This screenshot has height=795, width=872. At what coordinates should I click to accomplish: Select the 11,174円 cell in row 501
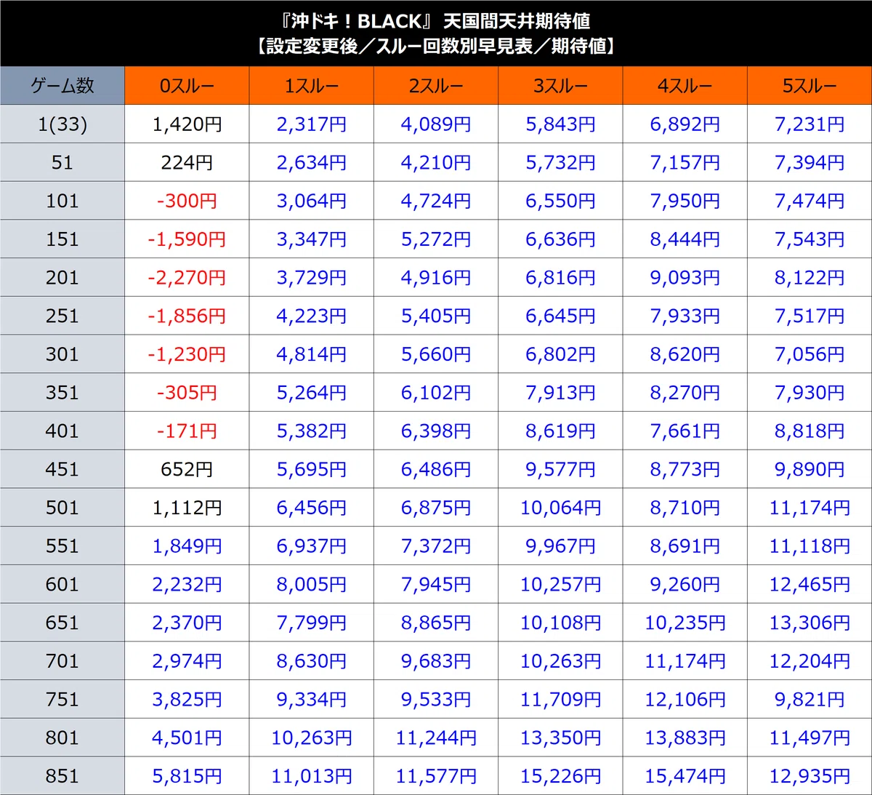tap(810, 508)
